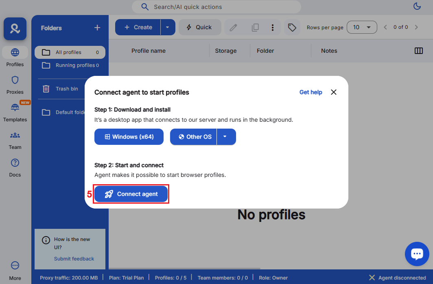This screenshot has width=433, height=284.
Task: Expand the Create button dropdown arrow
Action: pos(168,27)
